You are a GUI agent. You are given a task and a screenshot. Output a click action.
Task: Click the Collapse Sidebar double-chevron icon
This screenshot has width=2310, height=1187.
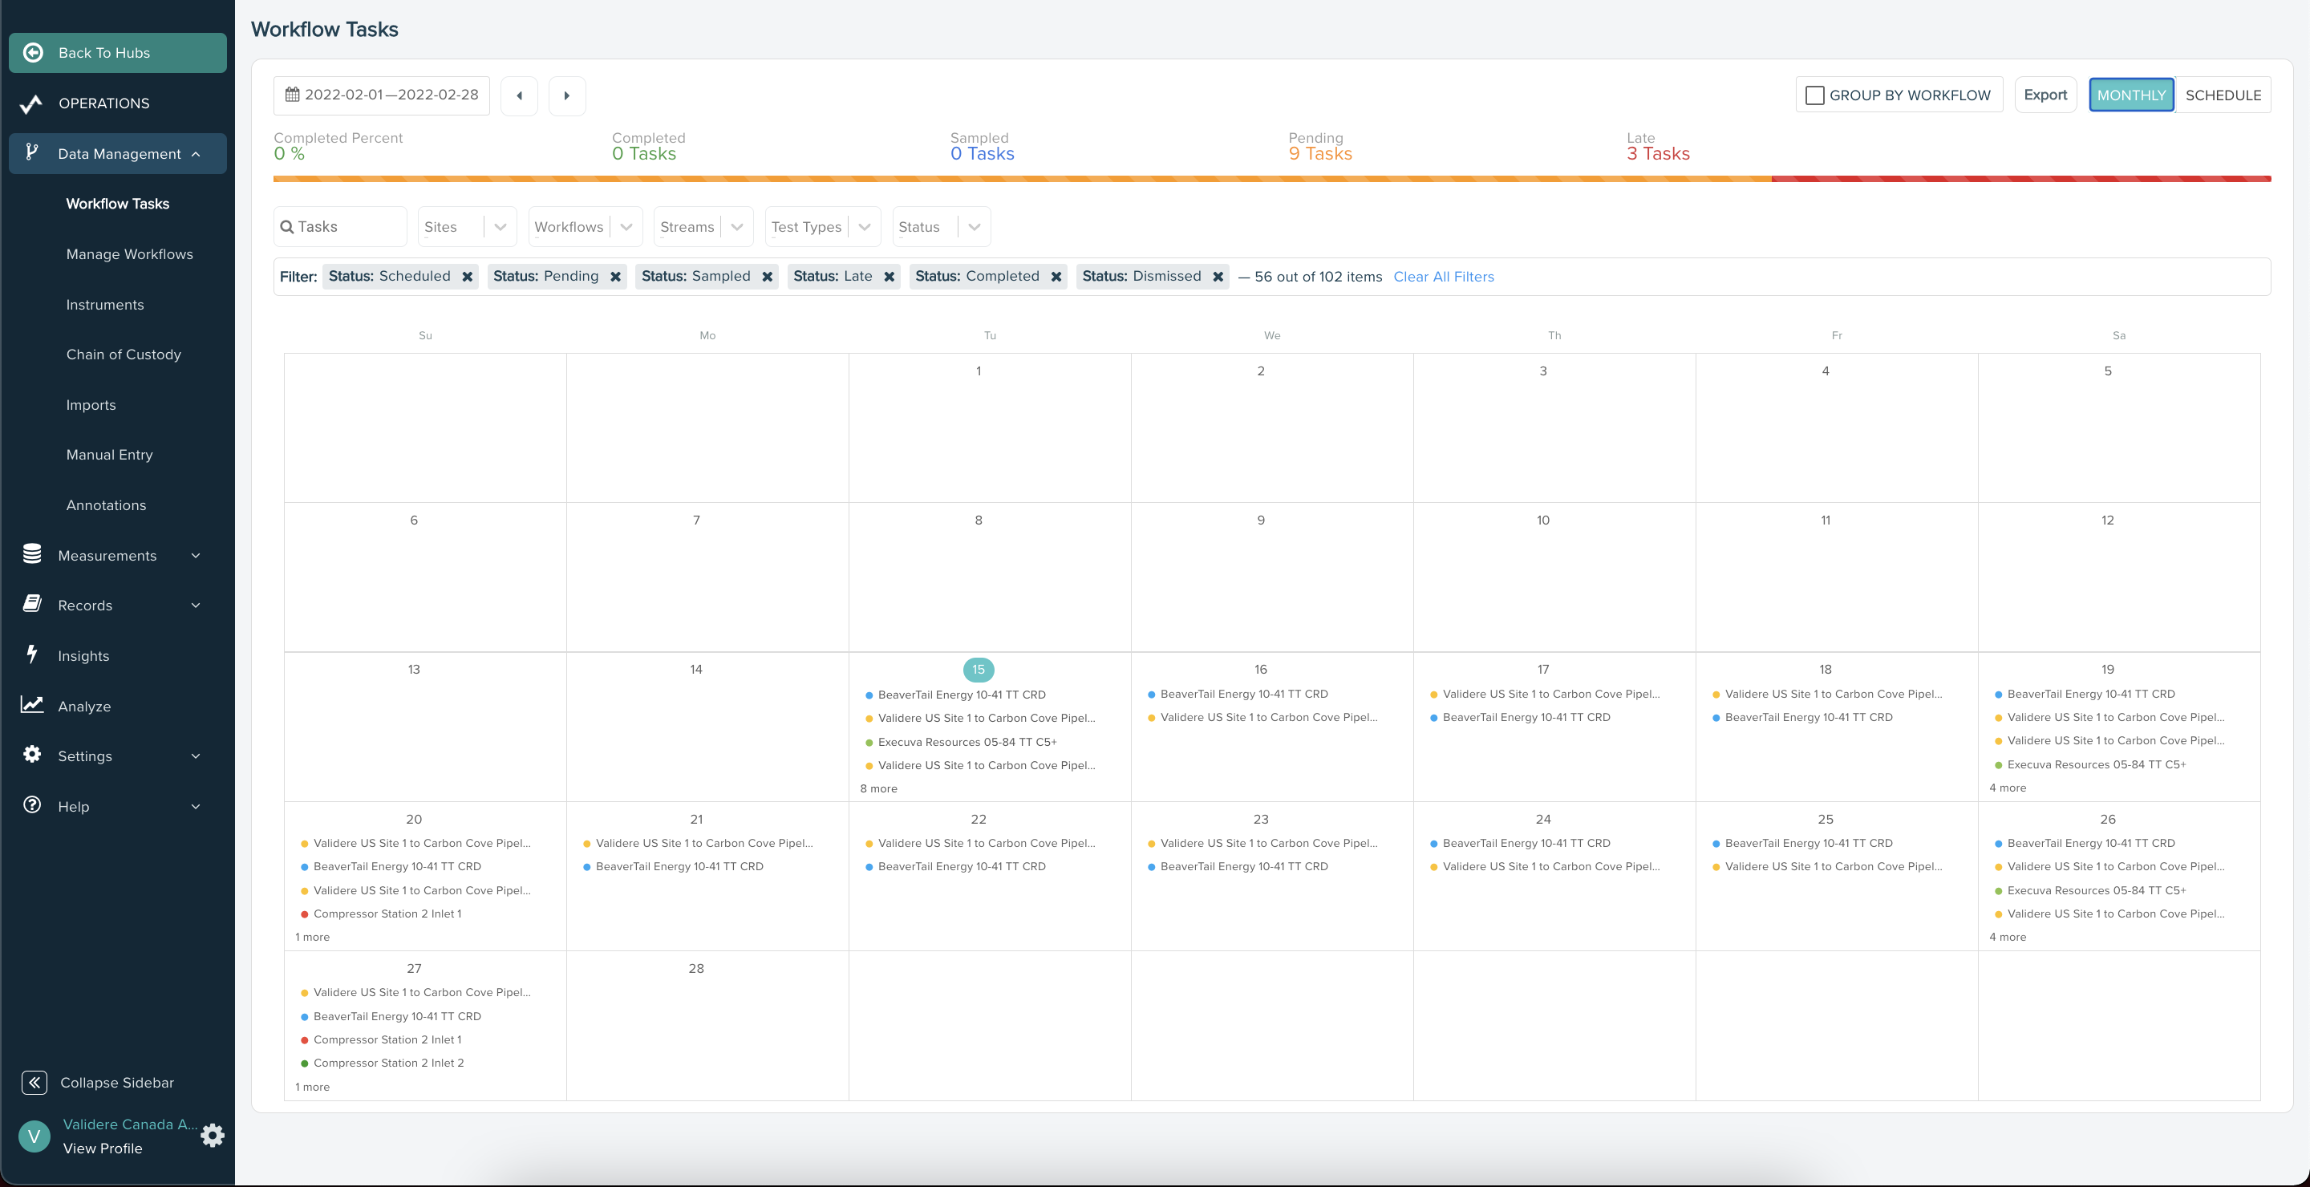tap(34, 1082)
